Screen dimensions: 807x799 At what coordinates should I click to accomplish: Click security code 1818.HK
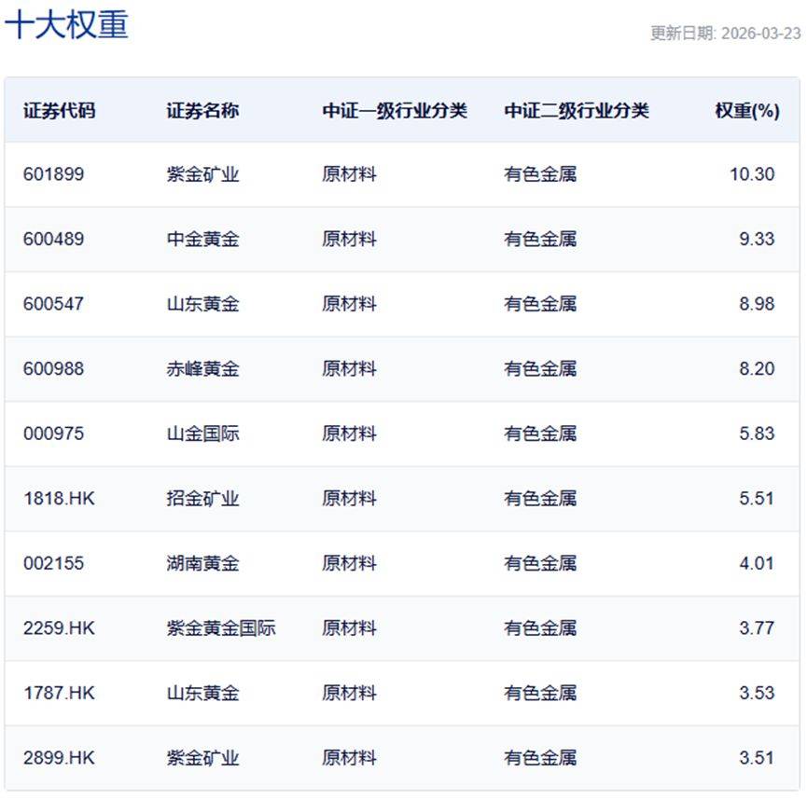coord(59,499)
